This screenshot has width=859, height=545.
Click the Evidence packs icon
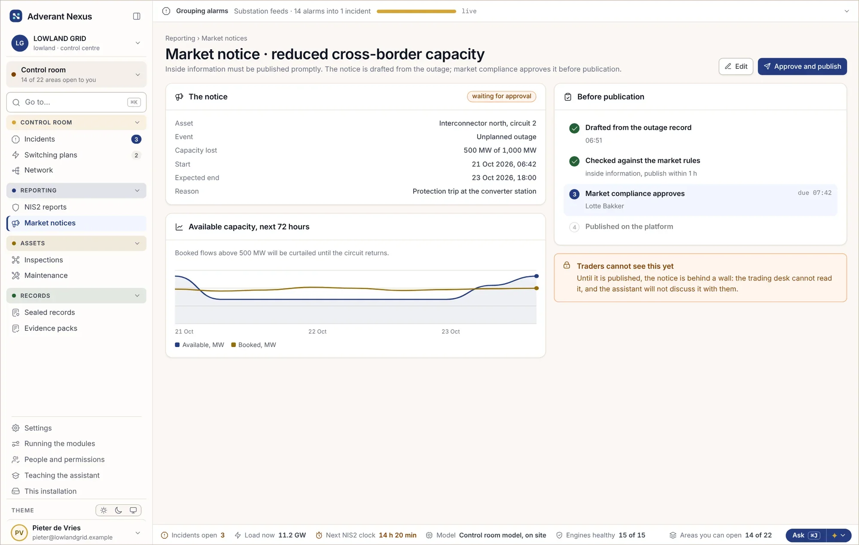16,329
